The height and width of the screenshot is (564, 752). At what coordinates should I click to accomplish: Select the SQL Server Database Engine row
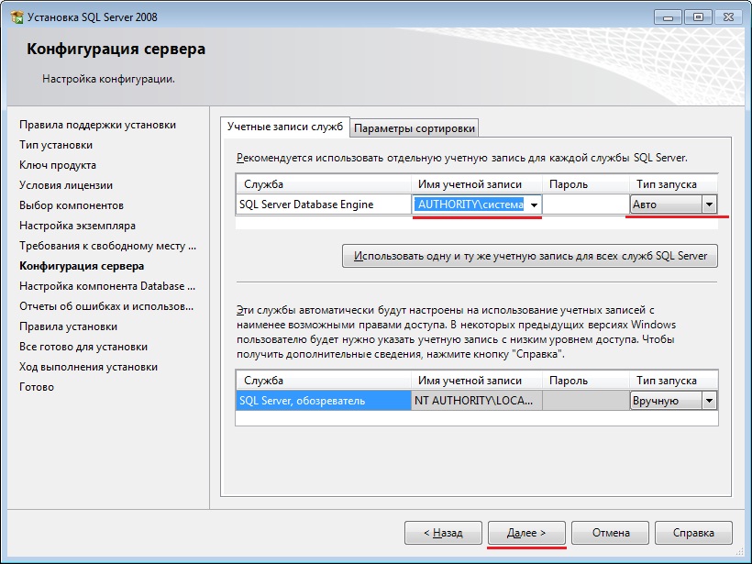click(x=324, y=205)
